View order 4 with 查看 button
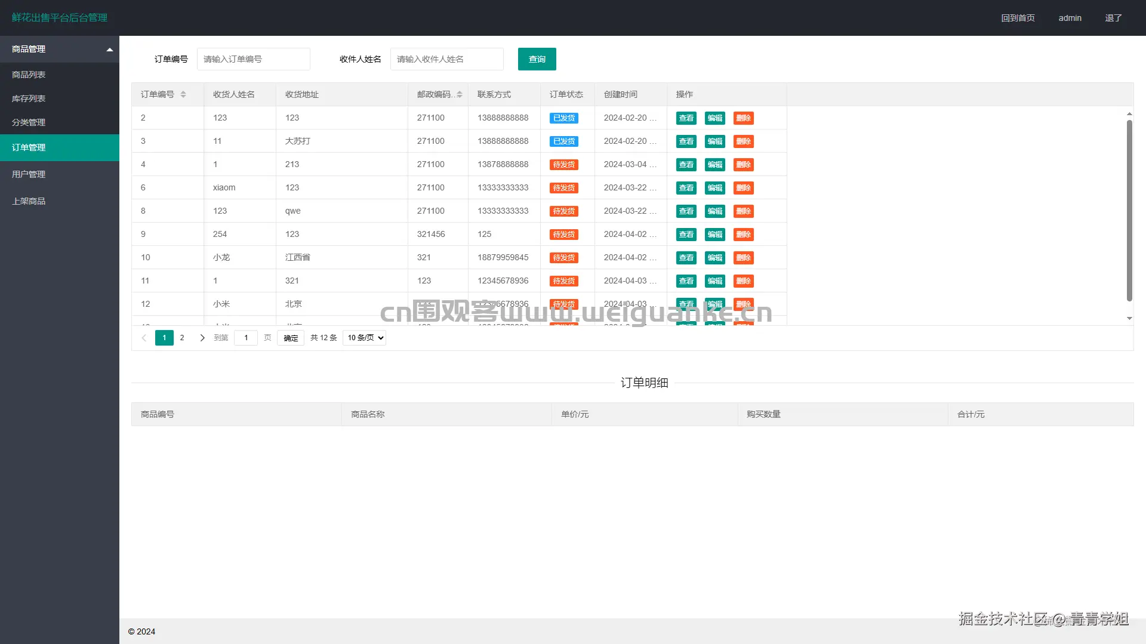 pyautogui.click(x=686, y=165)
